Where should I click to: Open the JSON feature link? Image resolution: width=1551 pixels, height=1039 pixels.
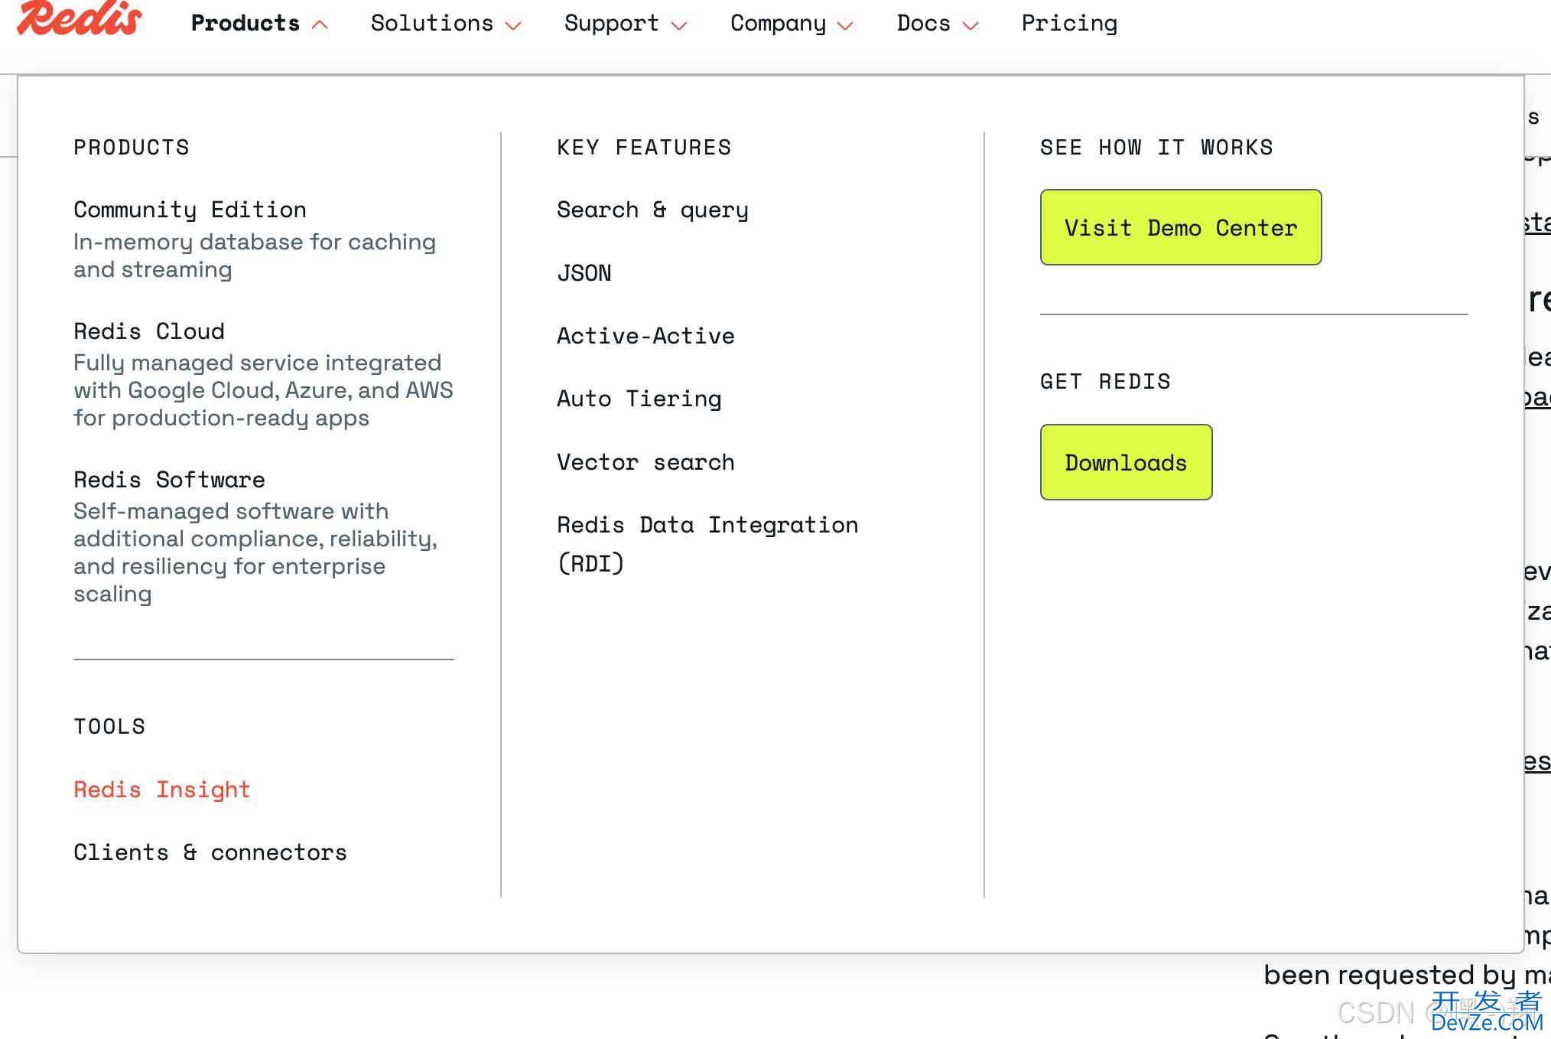tap(584, 273)
